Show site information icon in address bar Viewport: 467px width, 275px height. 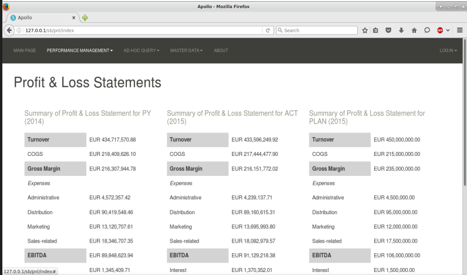click(x=19, y=30)
